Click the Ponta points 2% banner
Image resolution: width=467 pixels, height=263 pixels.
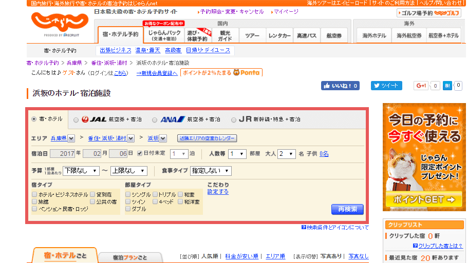click(x=221, y=73)
